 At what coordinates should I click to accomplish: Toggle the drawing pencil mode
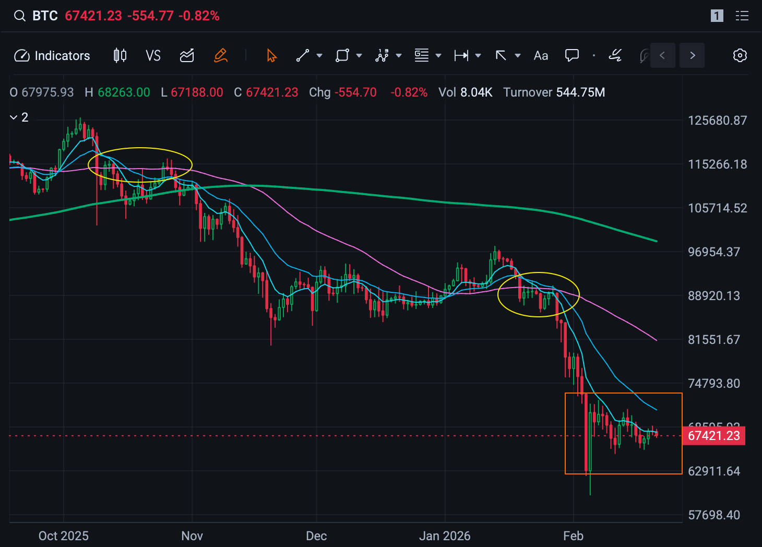tap(221, 55)
